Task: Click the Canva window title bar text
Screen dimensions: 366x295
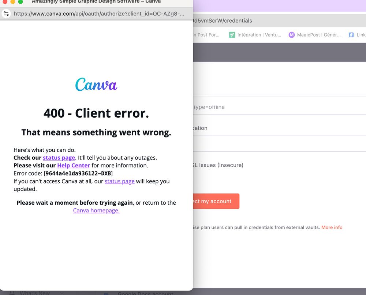Action: tap(96, 1)
